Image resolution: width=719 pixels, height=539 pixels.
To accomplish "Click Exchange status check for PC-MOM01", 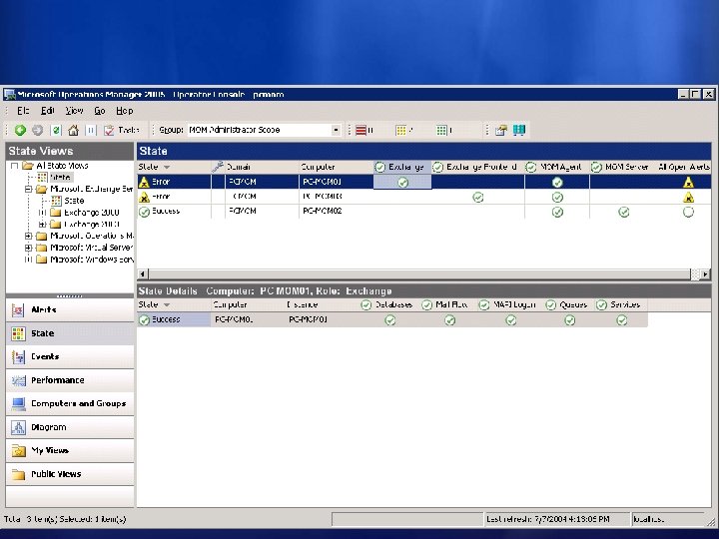I will pyautogui.click(x=402, y=183).
